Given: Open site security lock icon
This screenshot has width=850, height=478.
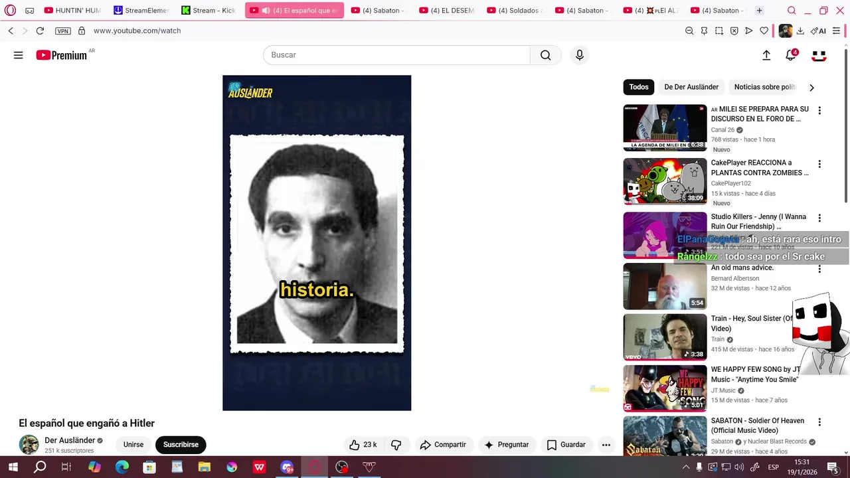Looking at the screenshot, I should (x=82, y=31).
